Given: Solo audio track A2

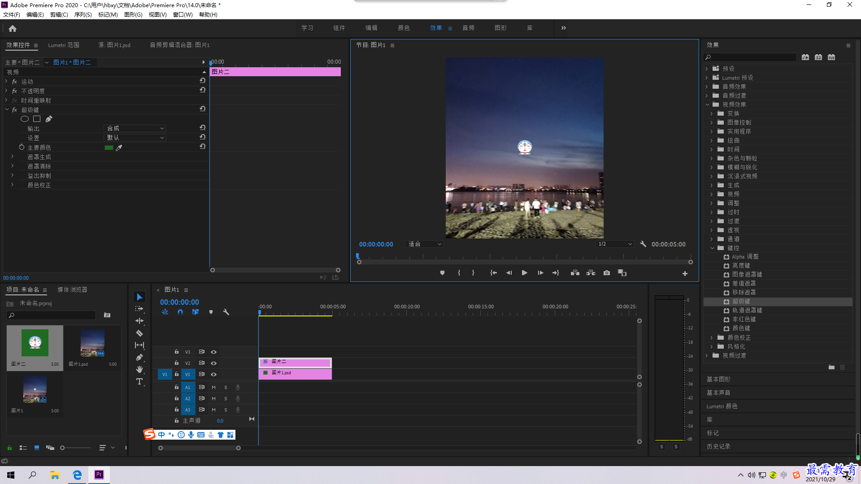Looking at the screenshot, I should (x=226, y=398).
